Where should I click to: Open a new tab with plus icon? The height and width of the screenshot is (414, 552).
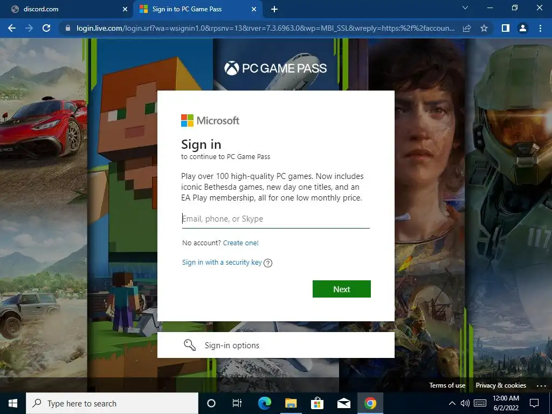(274, 9)
